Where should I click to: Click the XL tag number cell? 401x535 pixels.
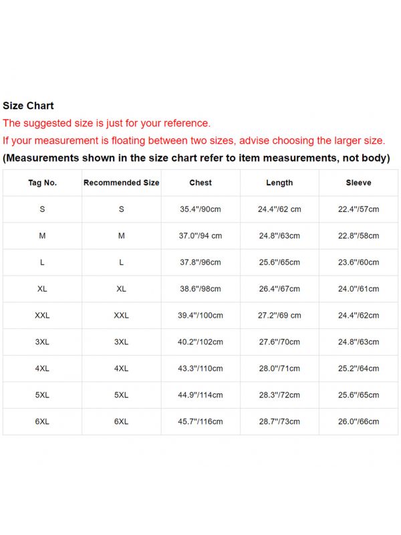point(42,289)
